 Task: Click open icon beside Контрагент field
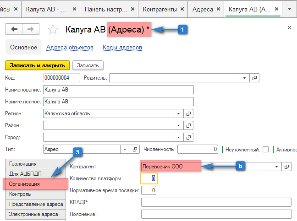286,167
